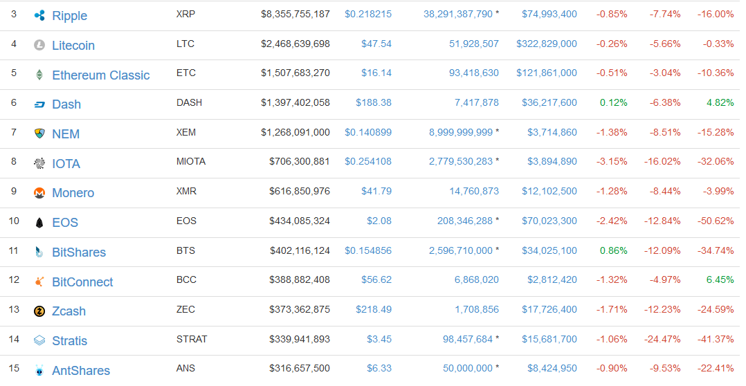Click Litecoin supply 51,928,507
Viewport: 746px width, 386px height.
coord(474,44)
